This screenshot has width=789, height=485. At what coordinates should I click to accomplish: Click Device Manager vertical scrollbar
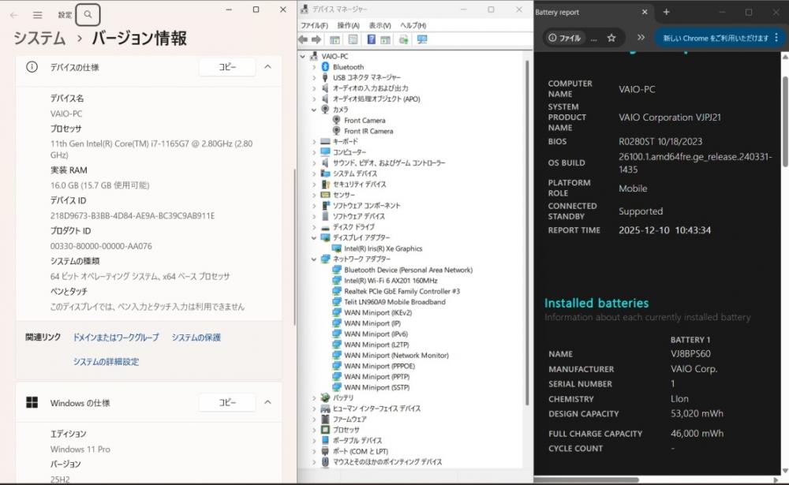point(527,231)
